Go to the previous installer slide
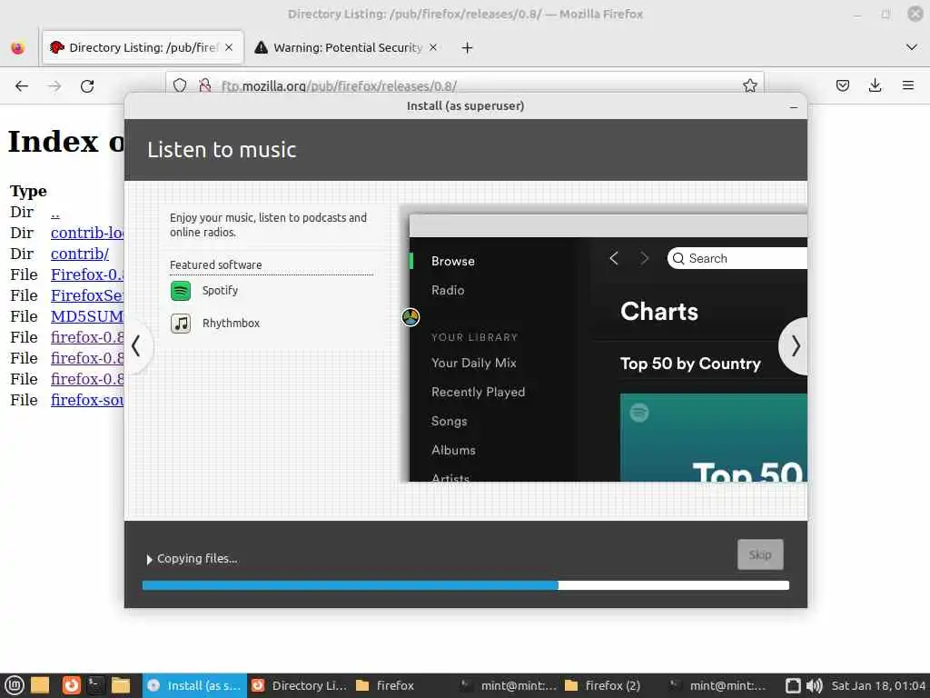 136,346
